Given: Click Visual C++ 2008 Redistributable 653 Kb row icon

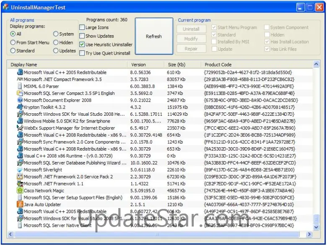Looking at the screenshot, I should coord(20,149).
